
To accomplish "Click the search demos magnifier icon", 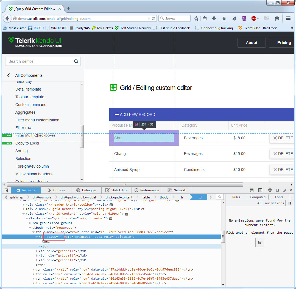I will point(76,61).
